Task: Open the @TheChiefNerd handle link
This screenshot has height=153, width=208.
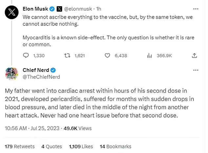Action: (41, 77)
